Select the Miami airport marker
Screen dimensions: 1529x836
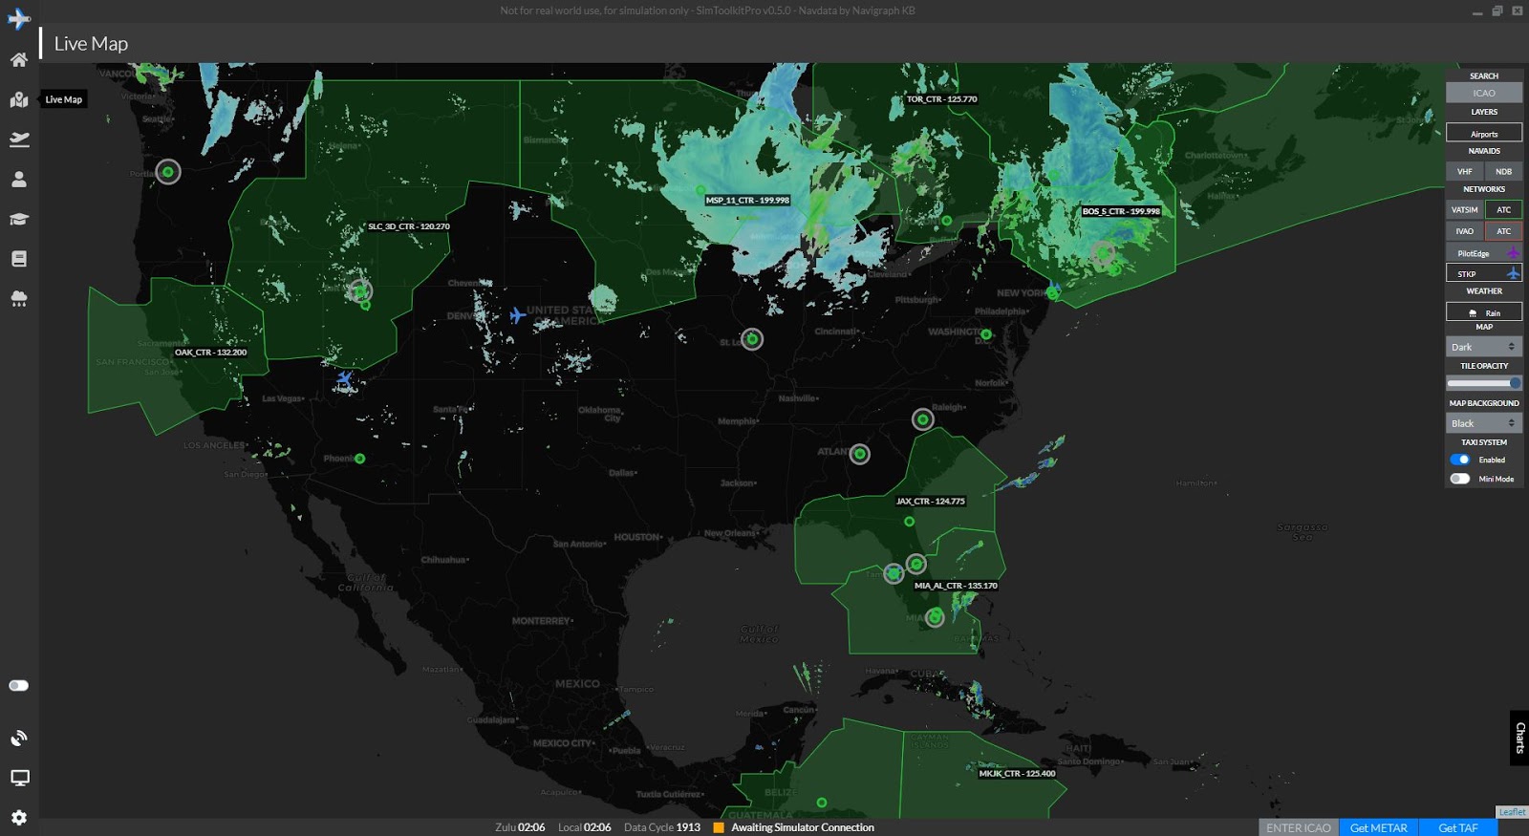935,617
